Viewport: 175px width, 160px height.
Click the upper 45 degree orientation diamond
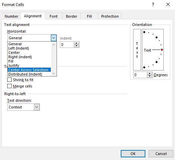[157, 37]
